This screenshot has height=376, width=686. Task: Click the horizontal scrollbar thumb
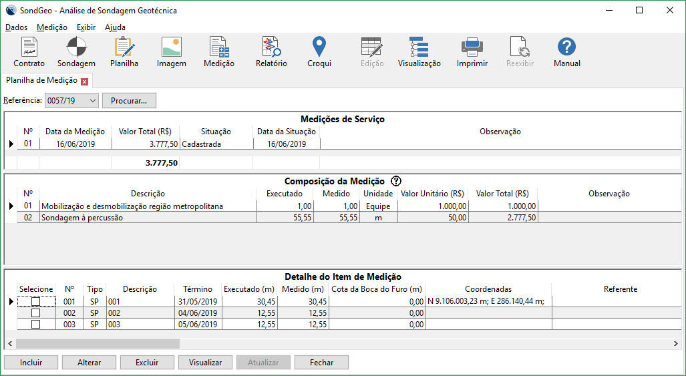coord(98,344)
